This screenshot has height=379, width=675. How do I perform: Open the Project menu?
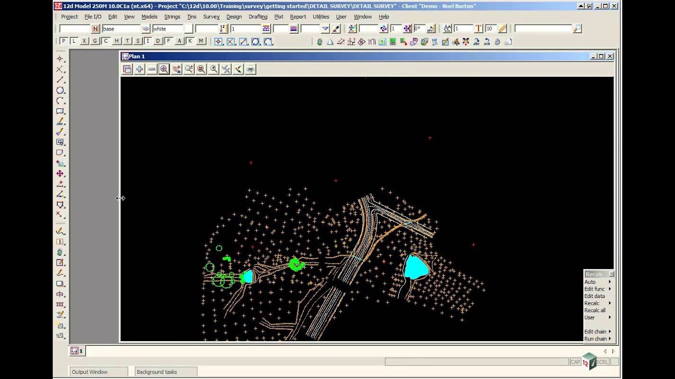point(69,17)
